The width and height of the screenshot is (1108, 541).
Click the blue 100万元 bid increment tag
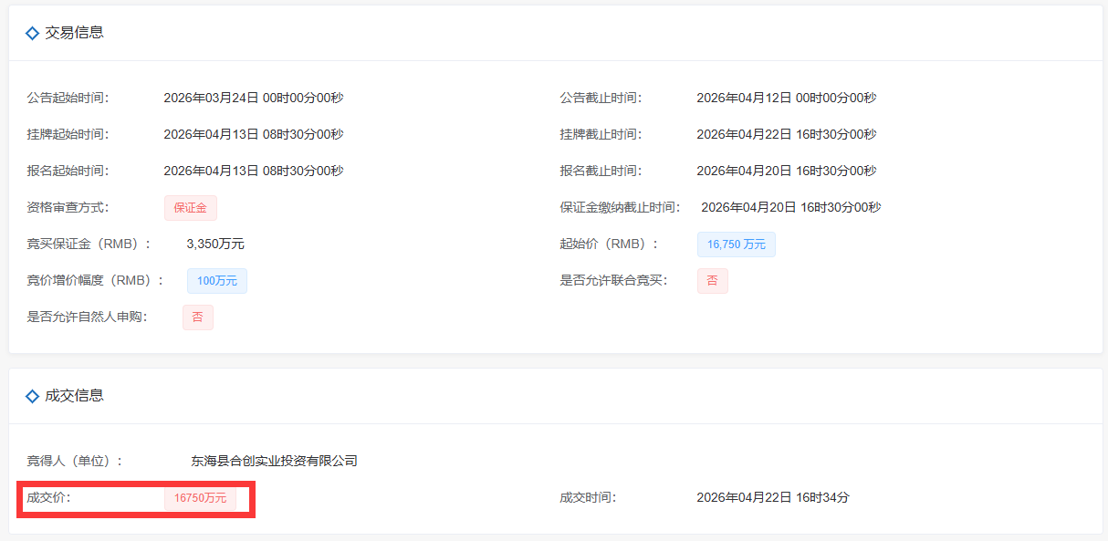217,280
